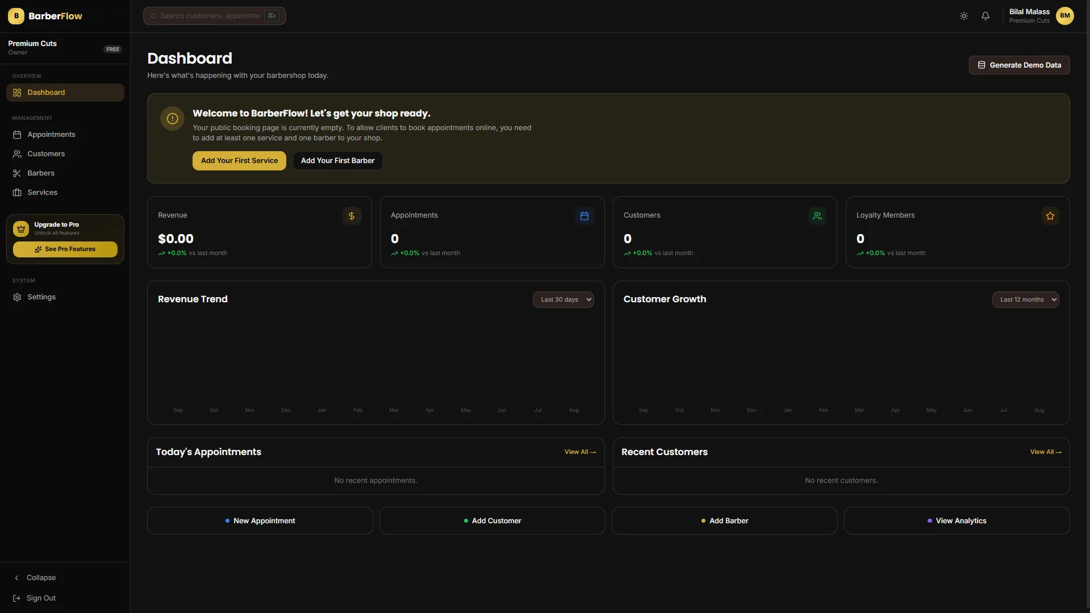This screenshot has width=1090, height=613.
Task: Click the Add Barber quick action
Action: (x=724, y=520)
